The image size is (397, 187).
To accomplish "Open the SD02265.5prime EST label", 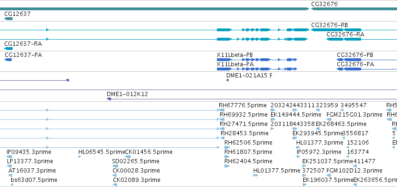I will pos(136,161).
